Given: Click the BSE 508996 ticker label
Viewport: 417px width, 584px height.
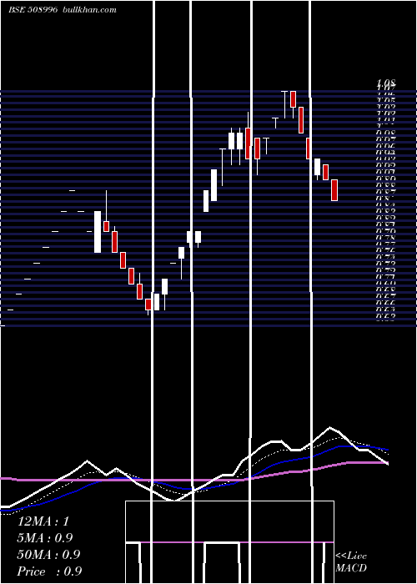Looking at the screenshot, I should (33, 10).
